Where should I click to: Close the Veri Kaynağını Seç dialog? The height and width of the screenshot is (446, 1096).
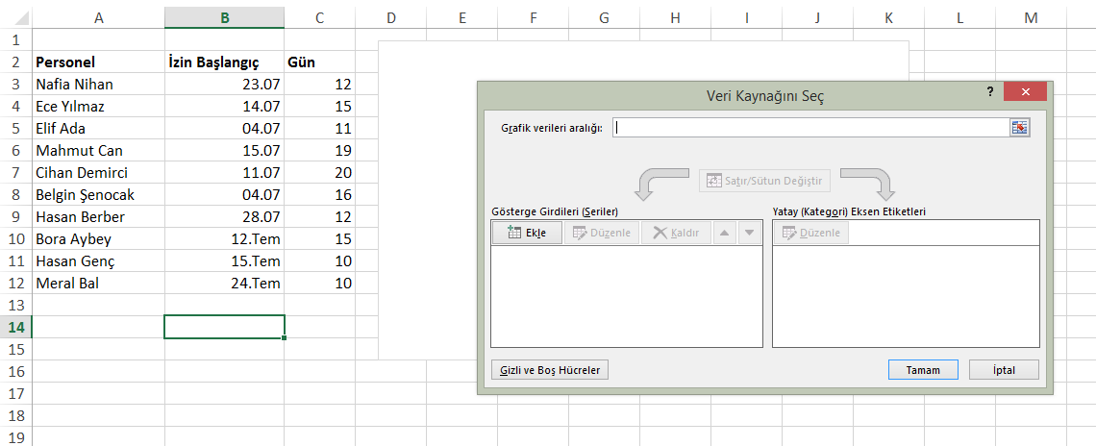(1025, 91)
